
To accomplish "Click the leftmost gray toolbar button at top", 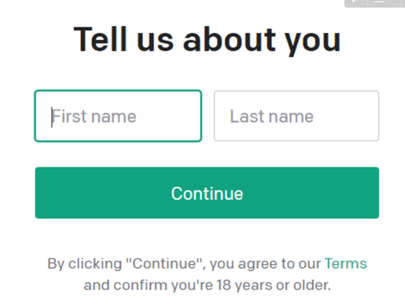I will 356,3.
